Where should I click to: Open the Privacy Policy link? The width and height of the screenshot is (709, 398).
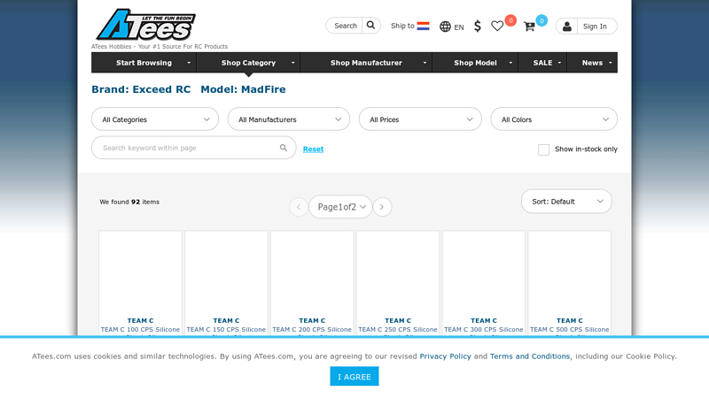click(x=446, y=356)
